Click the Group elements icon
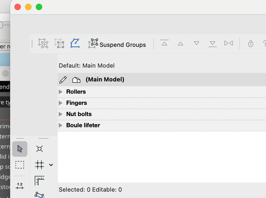This screenshot has height=198, width=266. 43,43
